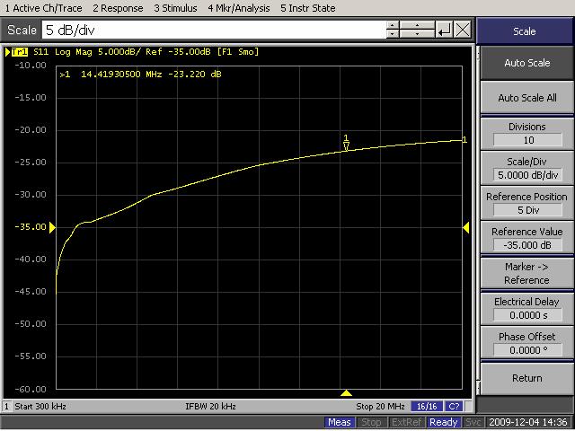Click the left reference level triangle at -35.00
This screenshot has height=431, width=575.
[52, 227]
